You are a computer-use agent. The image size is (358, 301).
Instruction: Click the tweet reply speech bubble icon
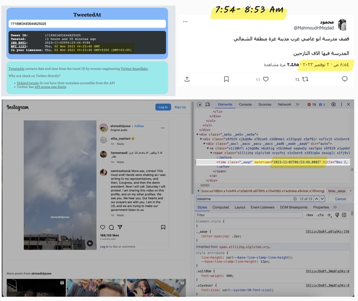pyautogui.click(x=344, y=79)
